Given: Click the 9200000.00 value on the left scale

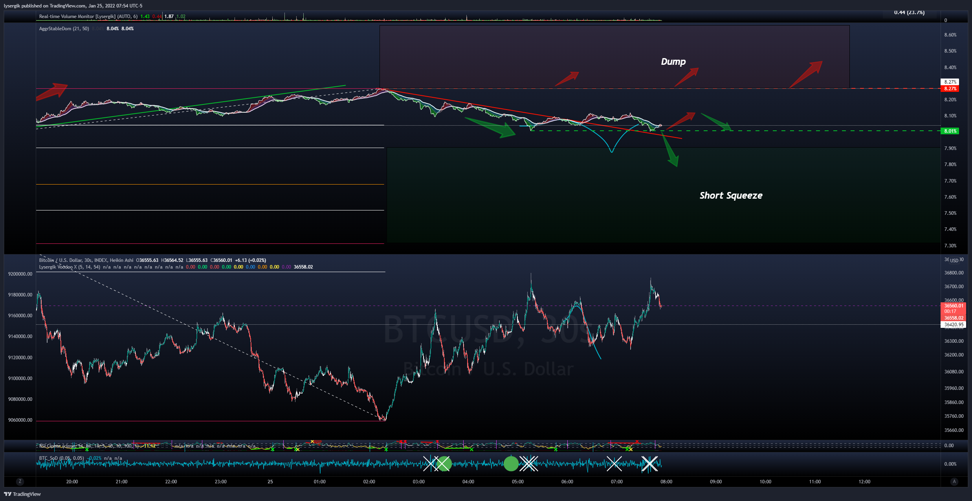Looking at the screenshot, I should [x=20, y=274].
